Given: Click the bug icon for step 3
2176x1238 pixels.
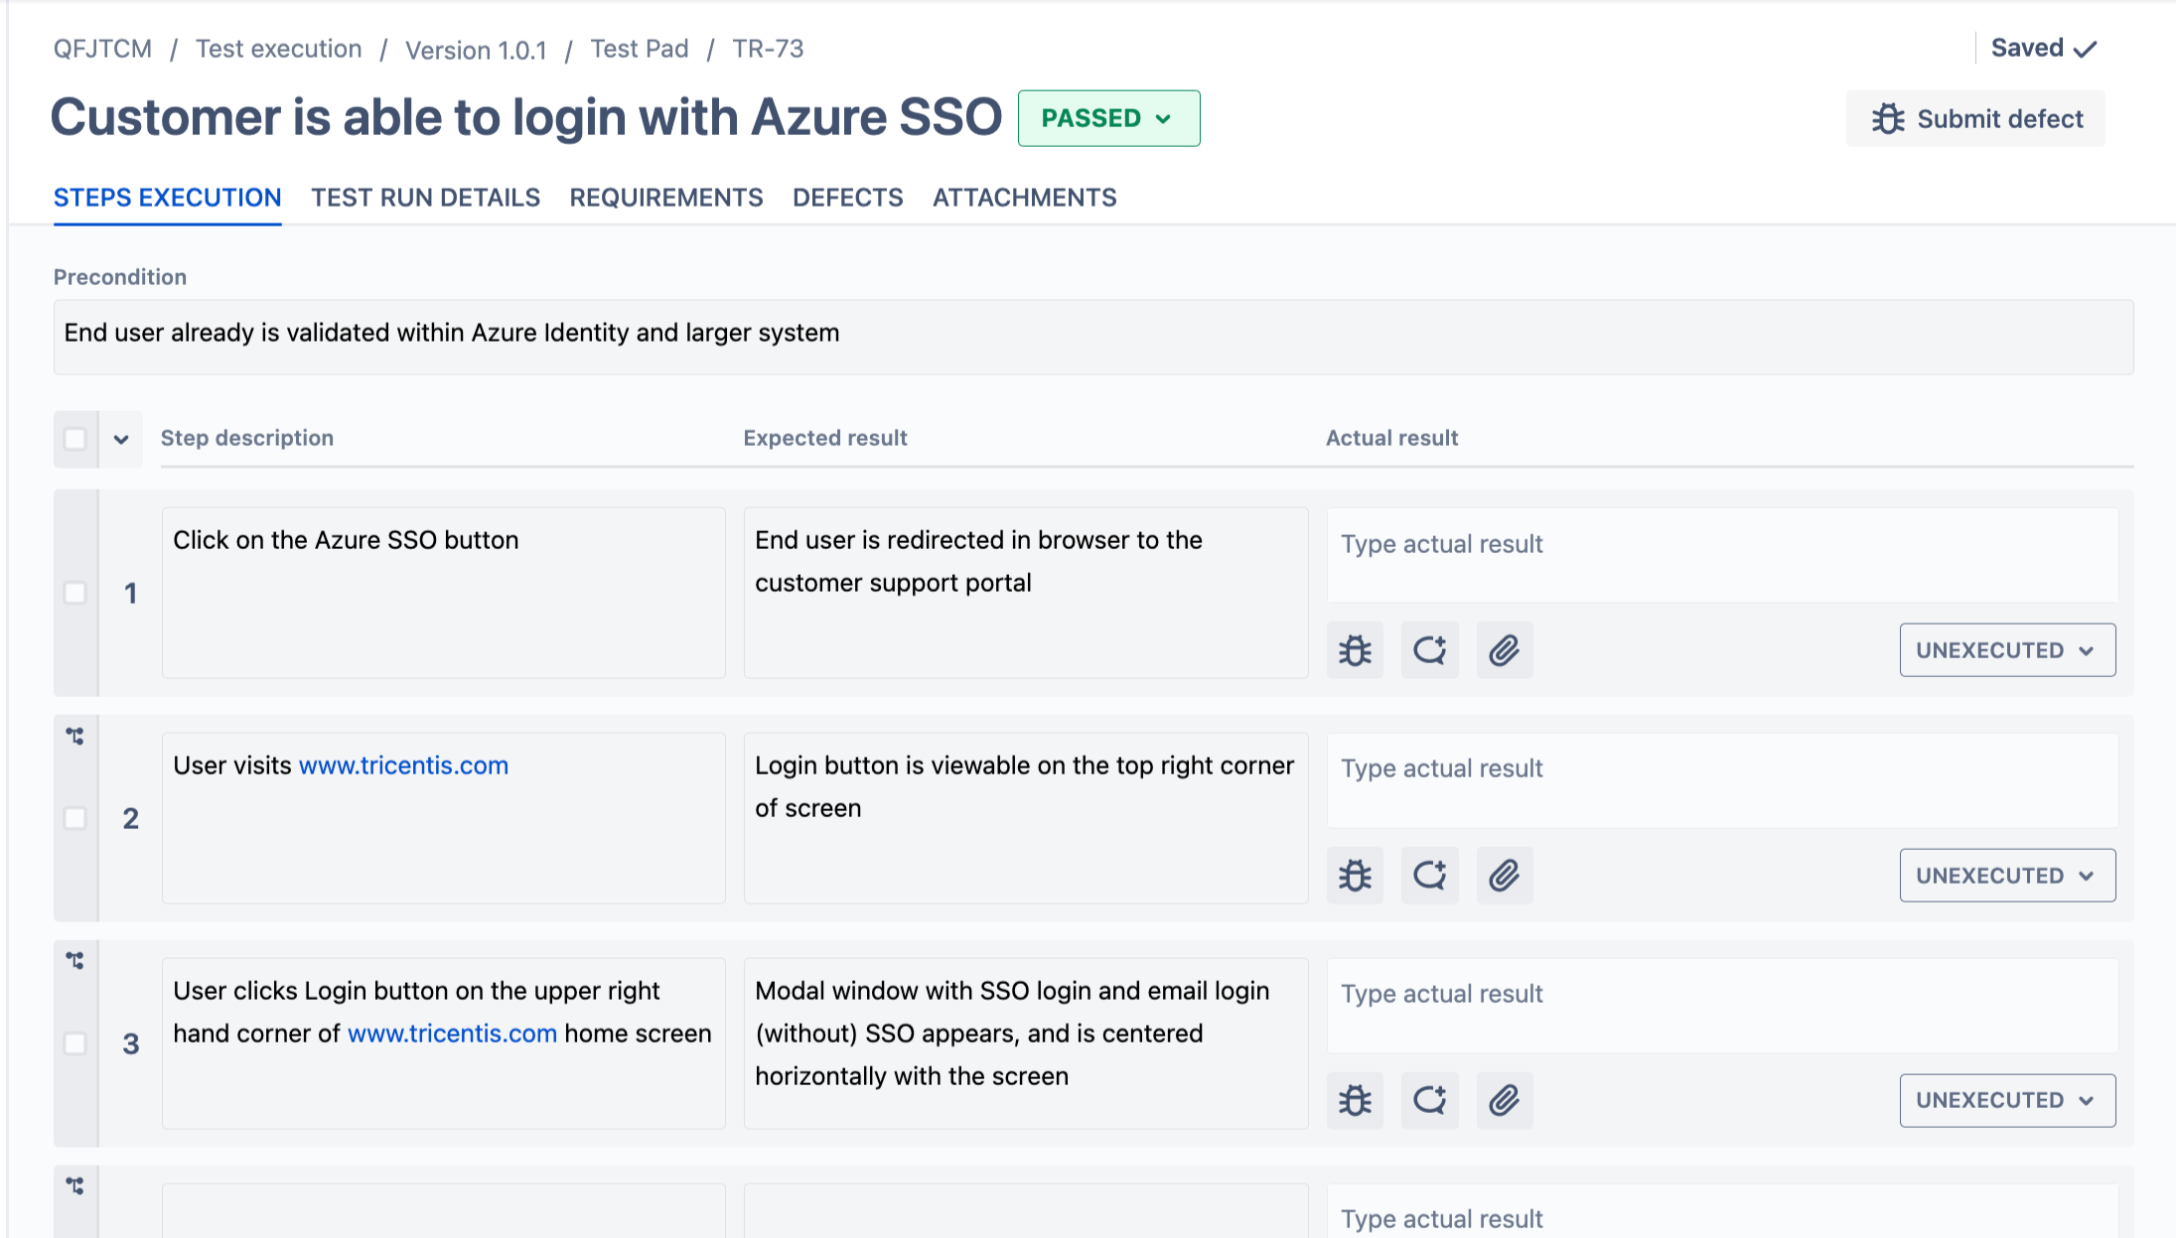Looking at the screenshot, I should click(1355, 1100).
